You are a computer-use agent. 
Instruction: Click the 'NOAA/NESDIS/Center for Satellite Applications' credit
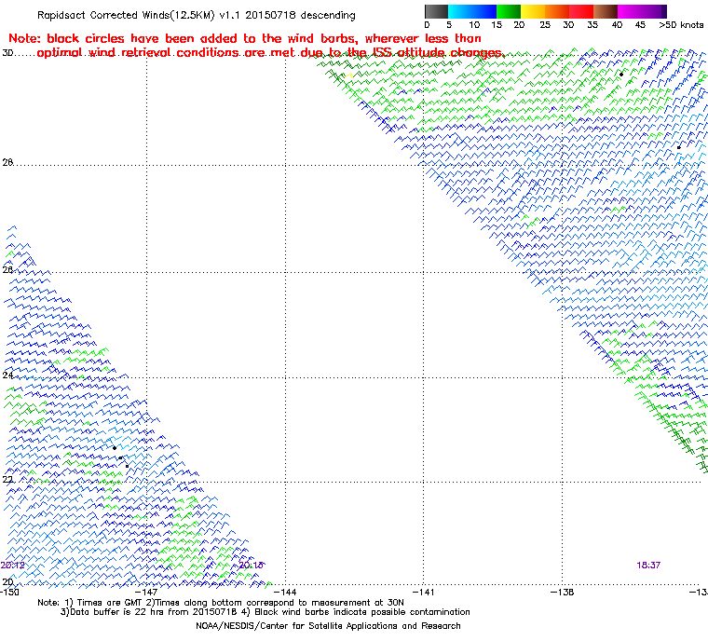tap(328, 626)
